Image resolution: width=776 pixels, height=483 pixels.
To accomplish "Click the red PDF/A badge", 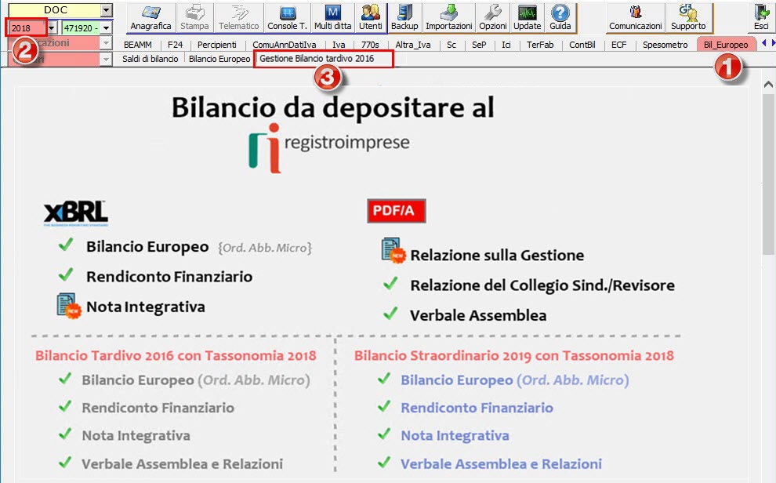I will click(397, 211).
